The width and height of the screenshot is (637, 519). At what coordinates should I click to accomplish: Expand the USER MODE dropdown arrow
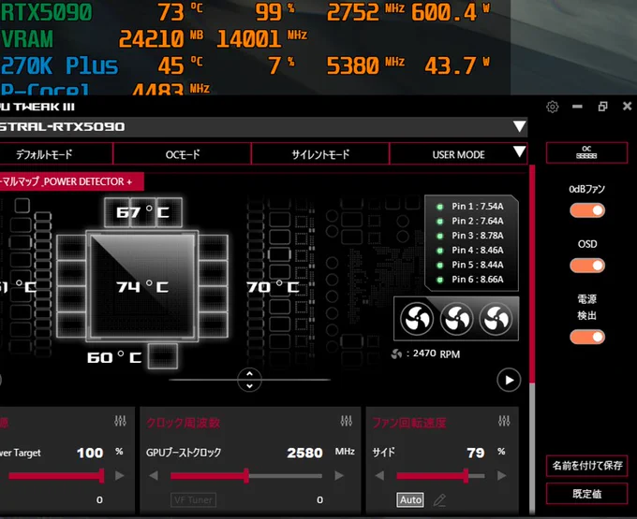click(x=519, y=152)
